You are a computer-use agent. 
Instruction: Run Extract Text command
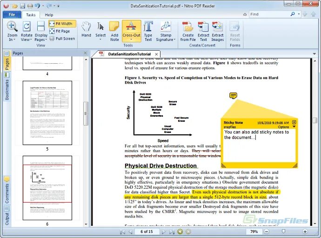[203, 31]
